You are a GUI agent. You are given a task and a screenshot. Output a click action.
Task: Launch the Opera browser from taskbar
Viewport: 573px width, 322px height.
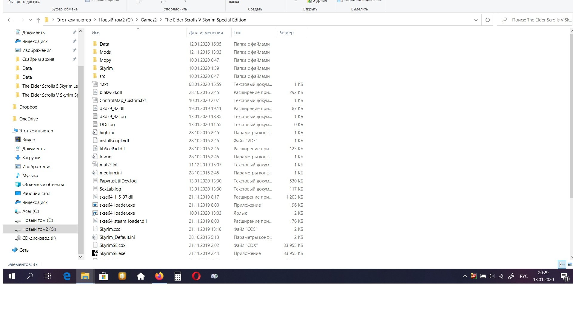point(196,276)
